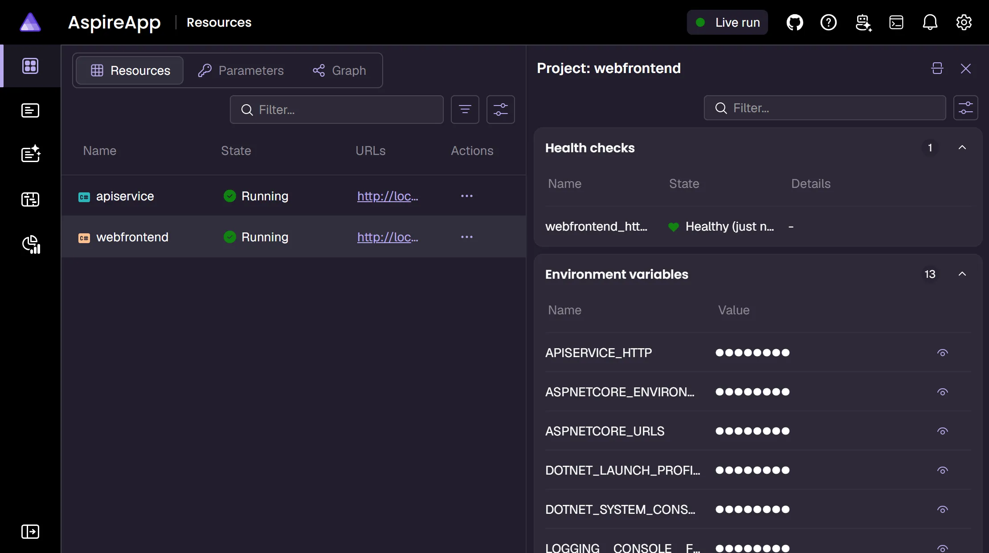Reveal ASPNETCORE_ENVIRONMENT value
989x553 pixels.
[x=942, y=392]
